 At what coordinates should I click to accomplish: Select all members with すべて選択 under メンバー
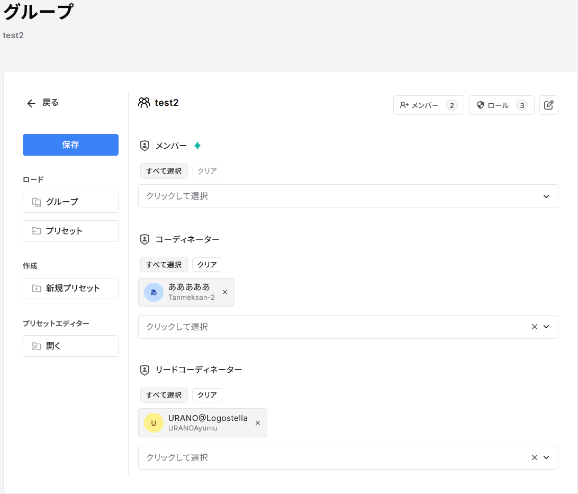tap(164, 170)
